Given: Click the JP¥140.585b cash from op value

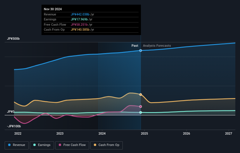Looking at the screenshot, I should click(x=80, y=30).
